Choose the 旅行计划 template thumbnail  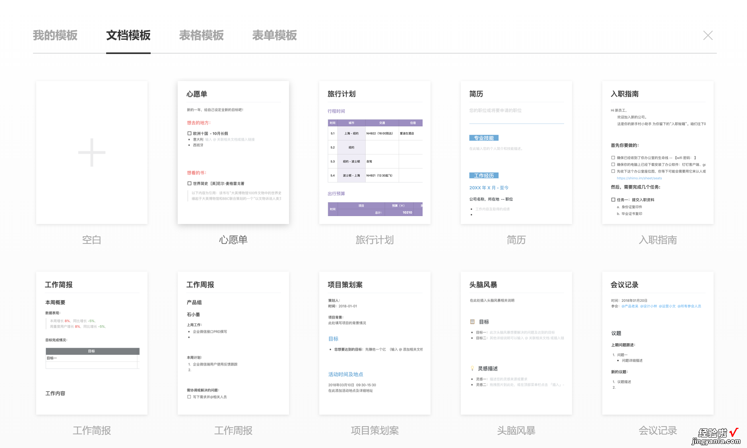point(375,153)
